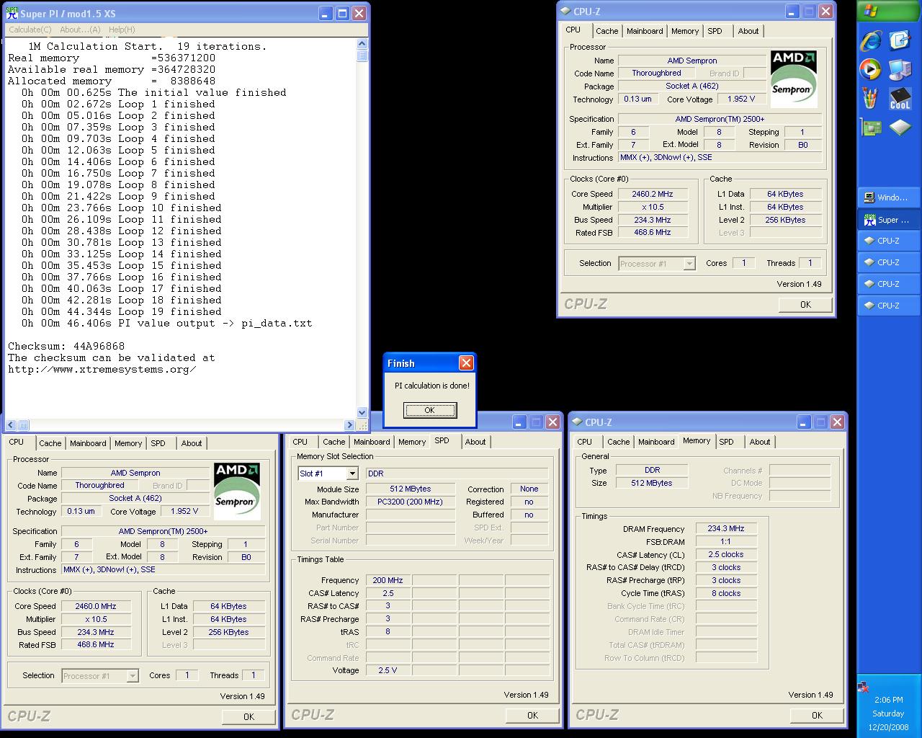
Task: Launch the paint brushes cup icon
Action: tap(871, 99)
